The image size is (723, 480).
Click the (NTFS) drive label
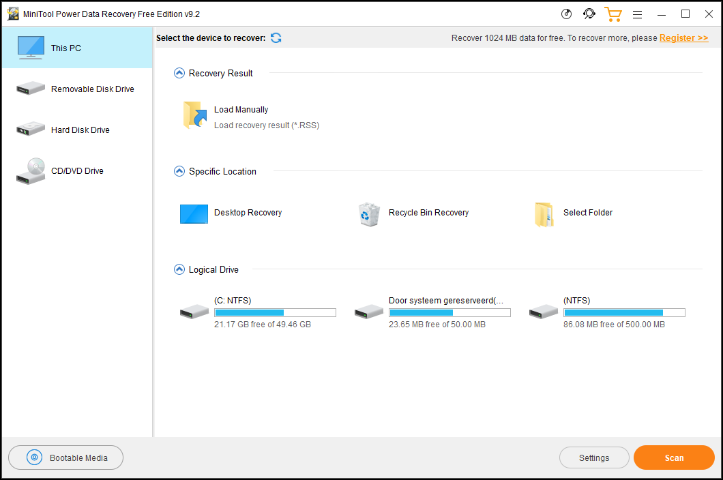pyautogui.click(x=576, y=301)
